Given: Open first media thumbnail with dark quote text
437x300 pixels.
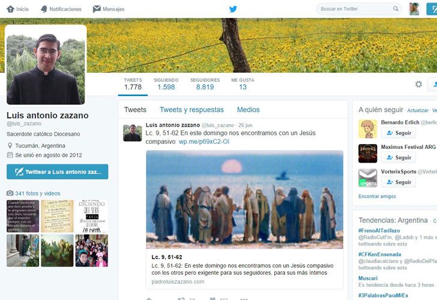Looking at the screenshot, I should point(23,216).
